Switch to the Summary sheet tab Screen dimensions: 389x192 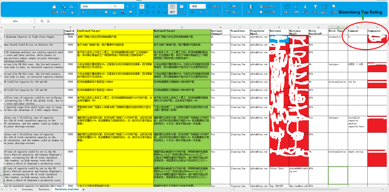[x=27, y=189]
